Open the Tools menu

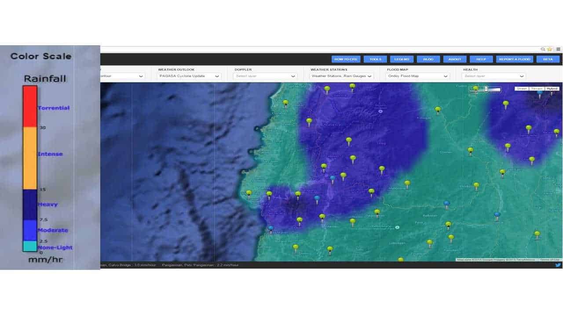point(375,59)
